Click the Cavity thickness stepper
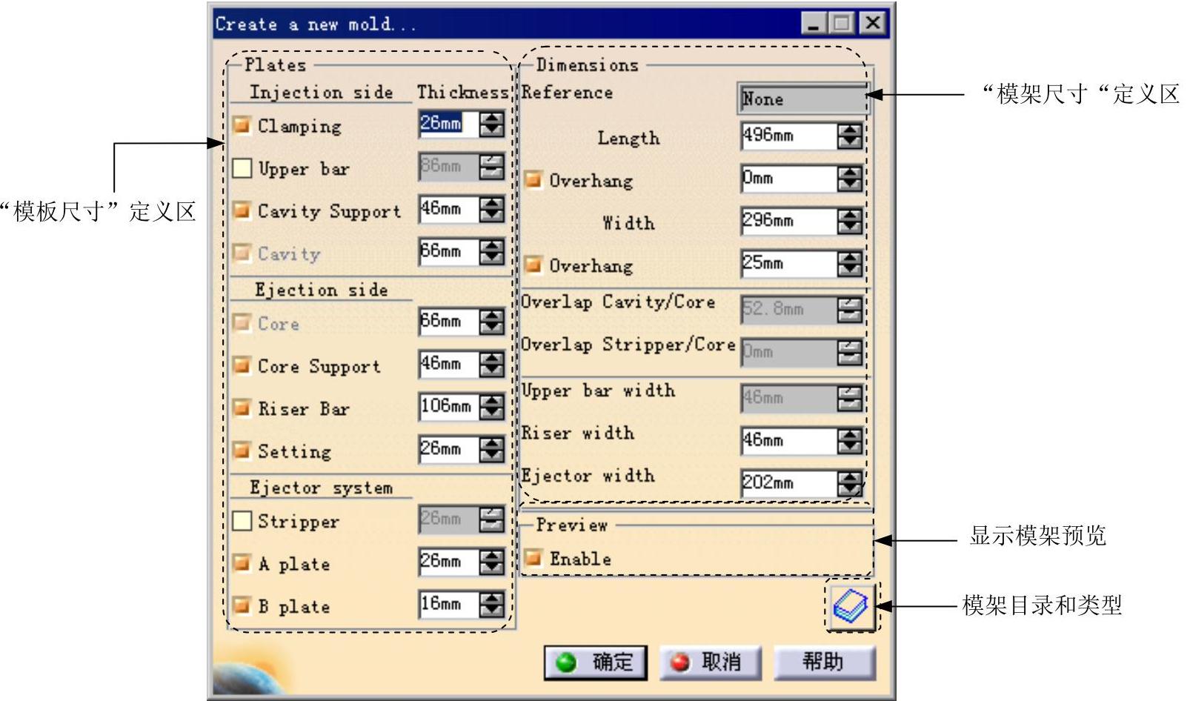 [x=491, y=252]
